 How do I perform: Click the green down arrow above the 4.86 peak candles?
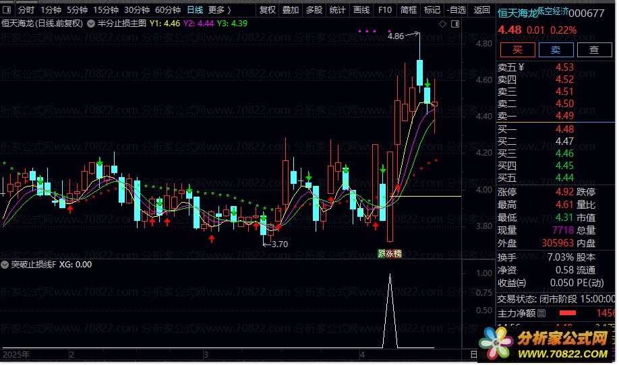(427, 84)
